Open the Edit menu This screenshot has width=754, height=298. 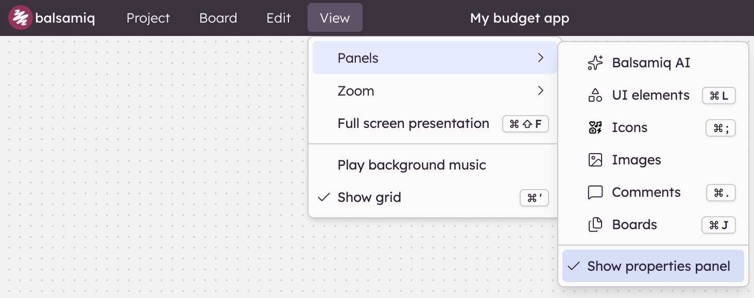279,18
